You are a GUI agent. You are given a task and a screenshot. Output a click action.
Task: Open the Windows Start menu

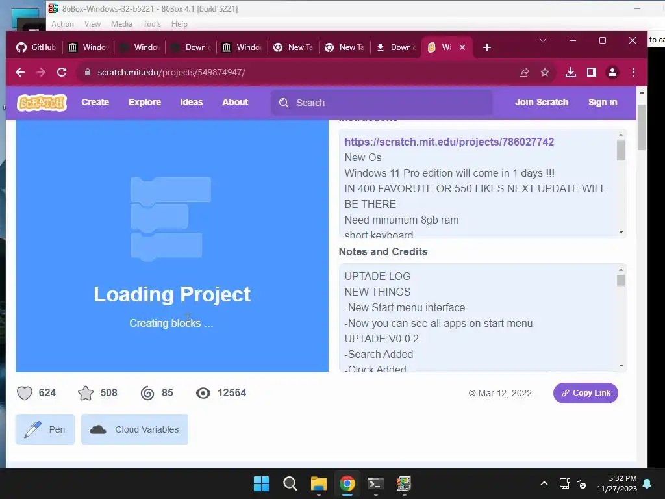(x=261, y=483)
